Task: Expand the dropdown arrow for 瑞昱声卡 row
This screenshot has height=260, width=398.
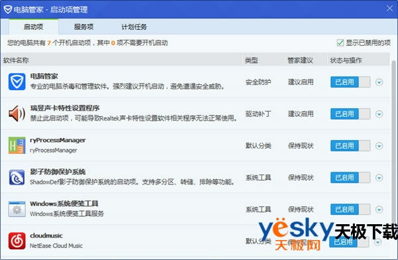Action: point(379,114)
